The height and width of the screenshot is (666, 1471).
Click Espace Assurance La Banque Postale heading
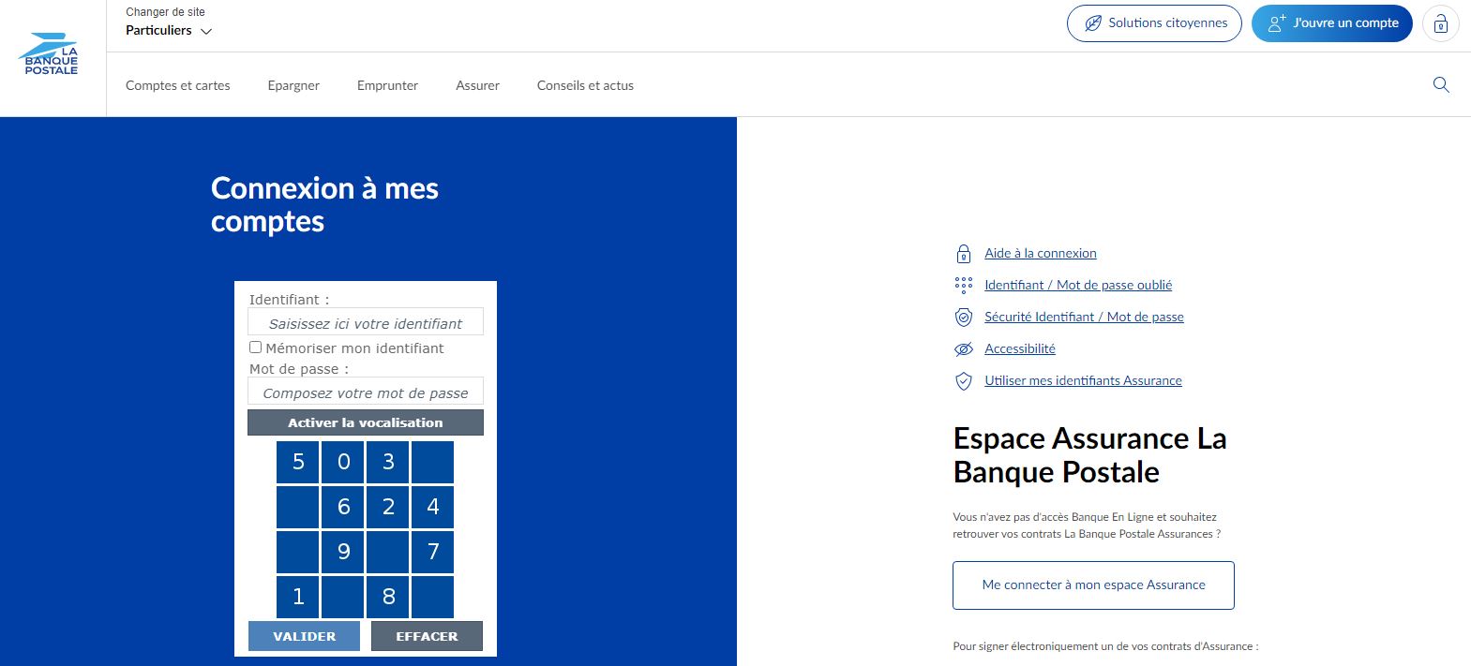point(1089,455)
